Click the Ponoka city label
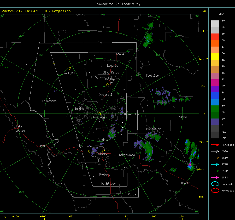The image size is (235, 220). coord(119,54)
